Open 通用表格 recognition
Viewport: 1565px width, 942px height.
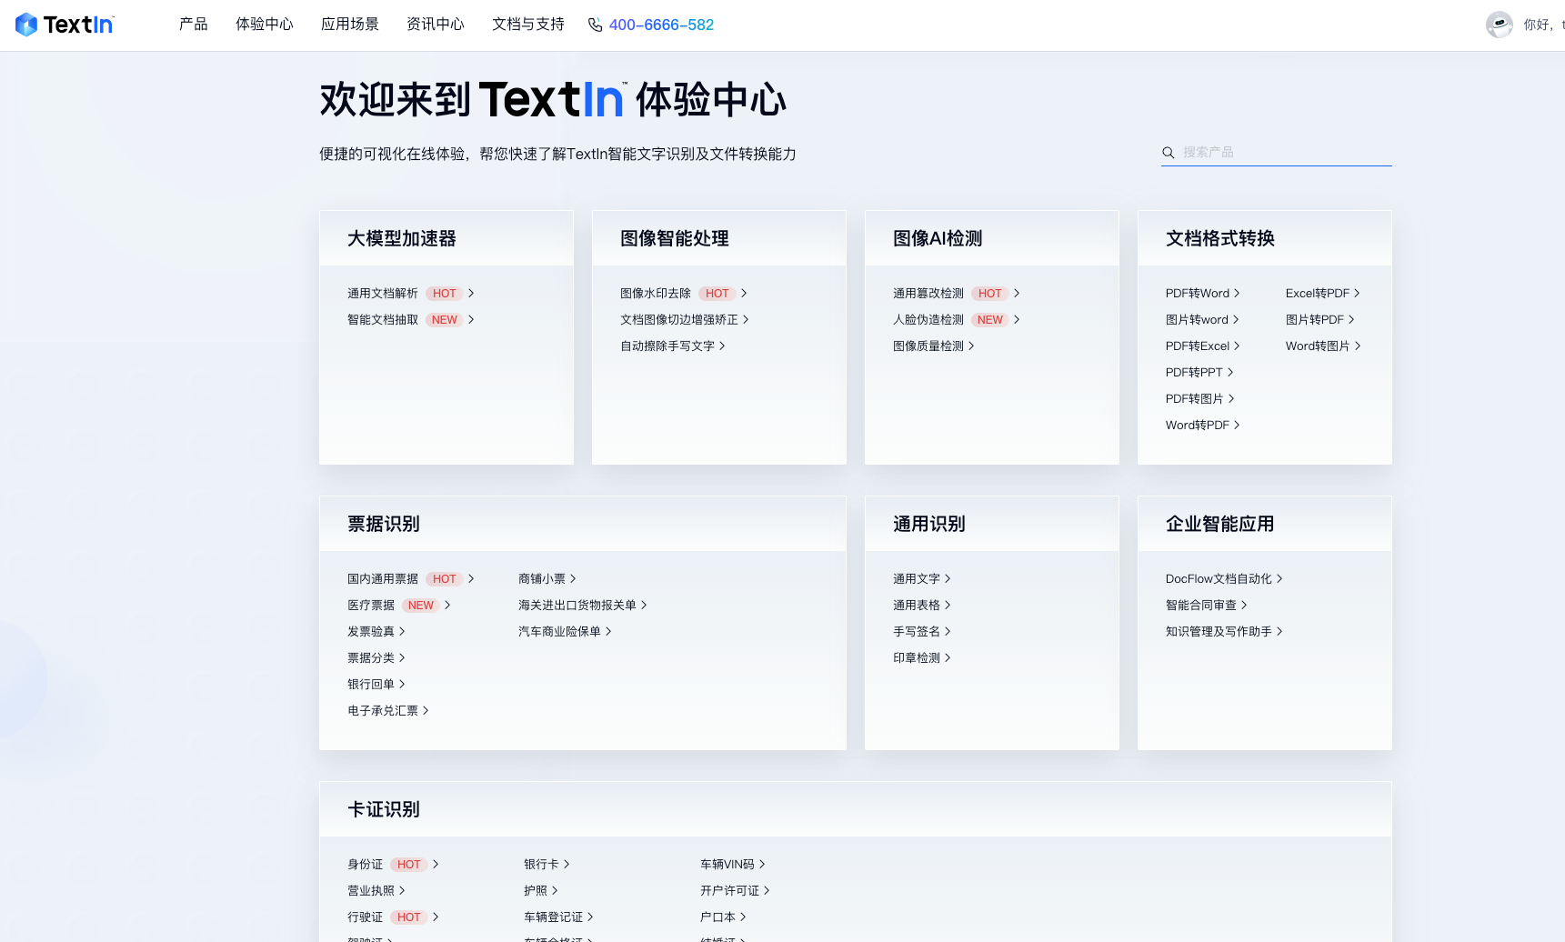(917, 606)
